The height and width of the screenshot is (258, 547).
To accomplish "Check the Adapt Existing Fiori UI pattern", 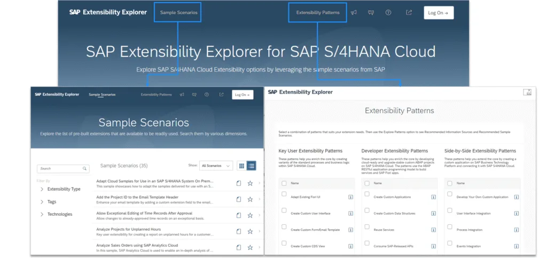I will [x=284, y=194].
